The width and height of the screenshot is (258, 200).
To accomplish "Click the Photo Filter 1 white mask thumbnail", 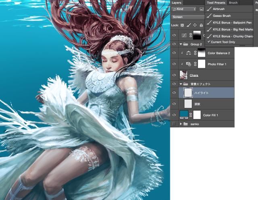I will 202,64.
